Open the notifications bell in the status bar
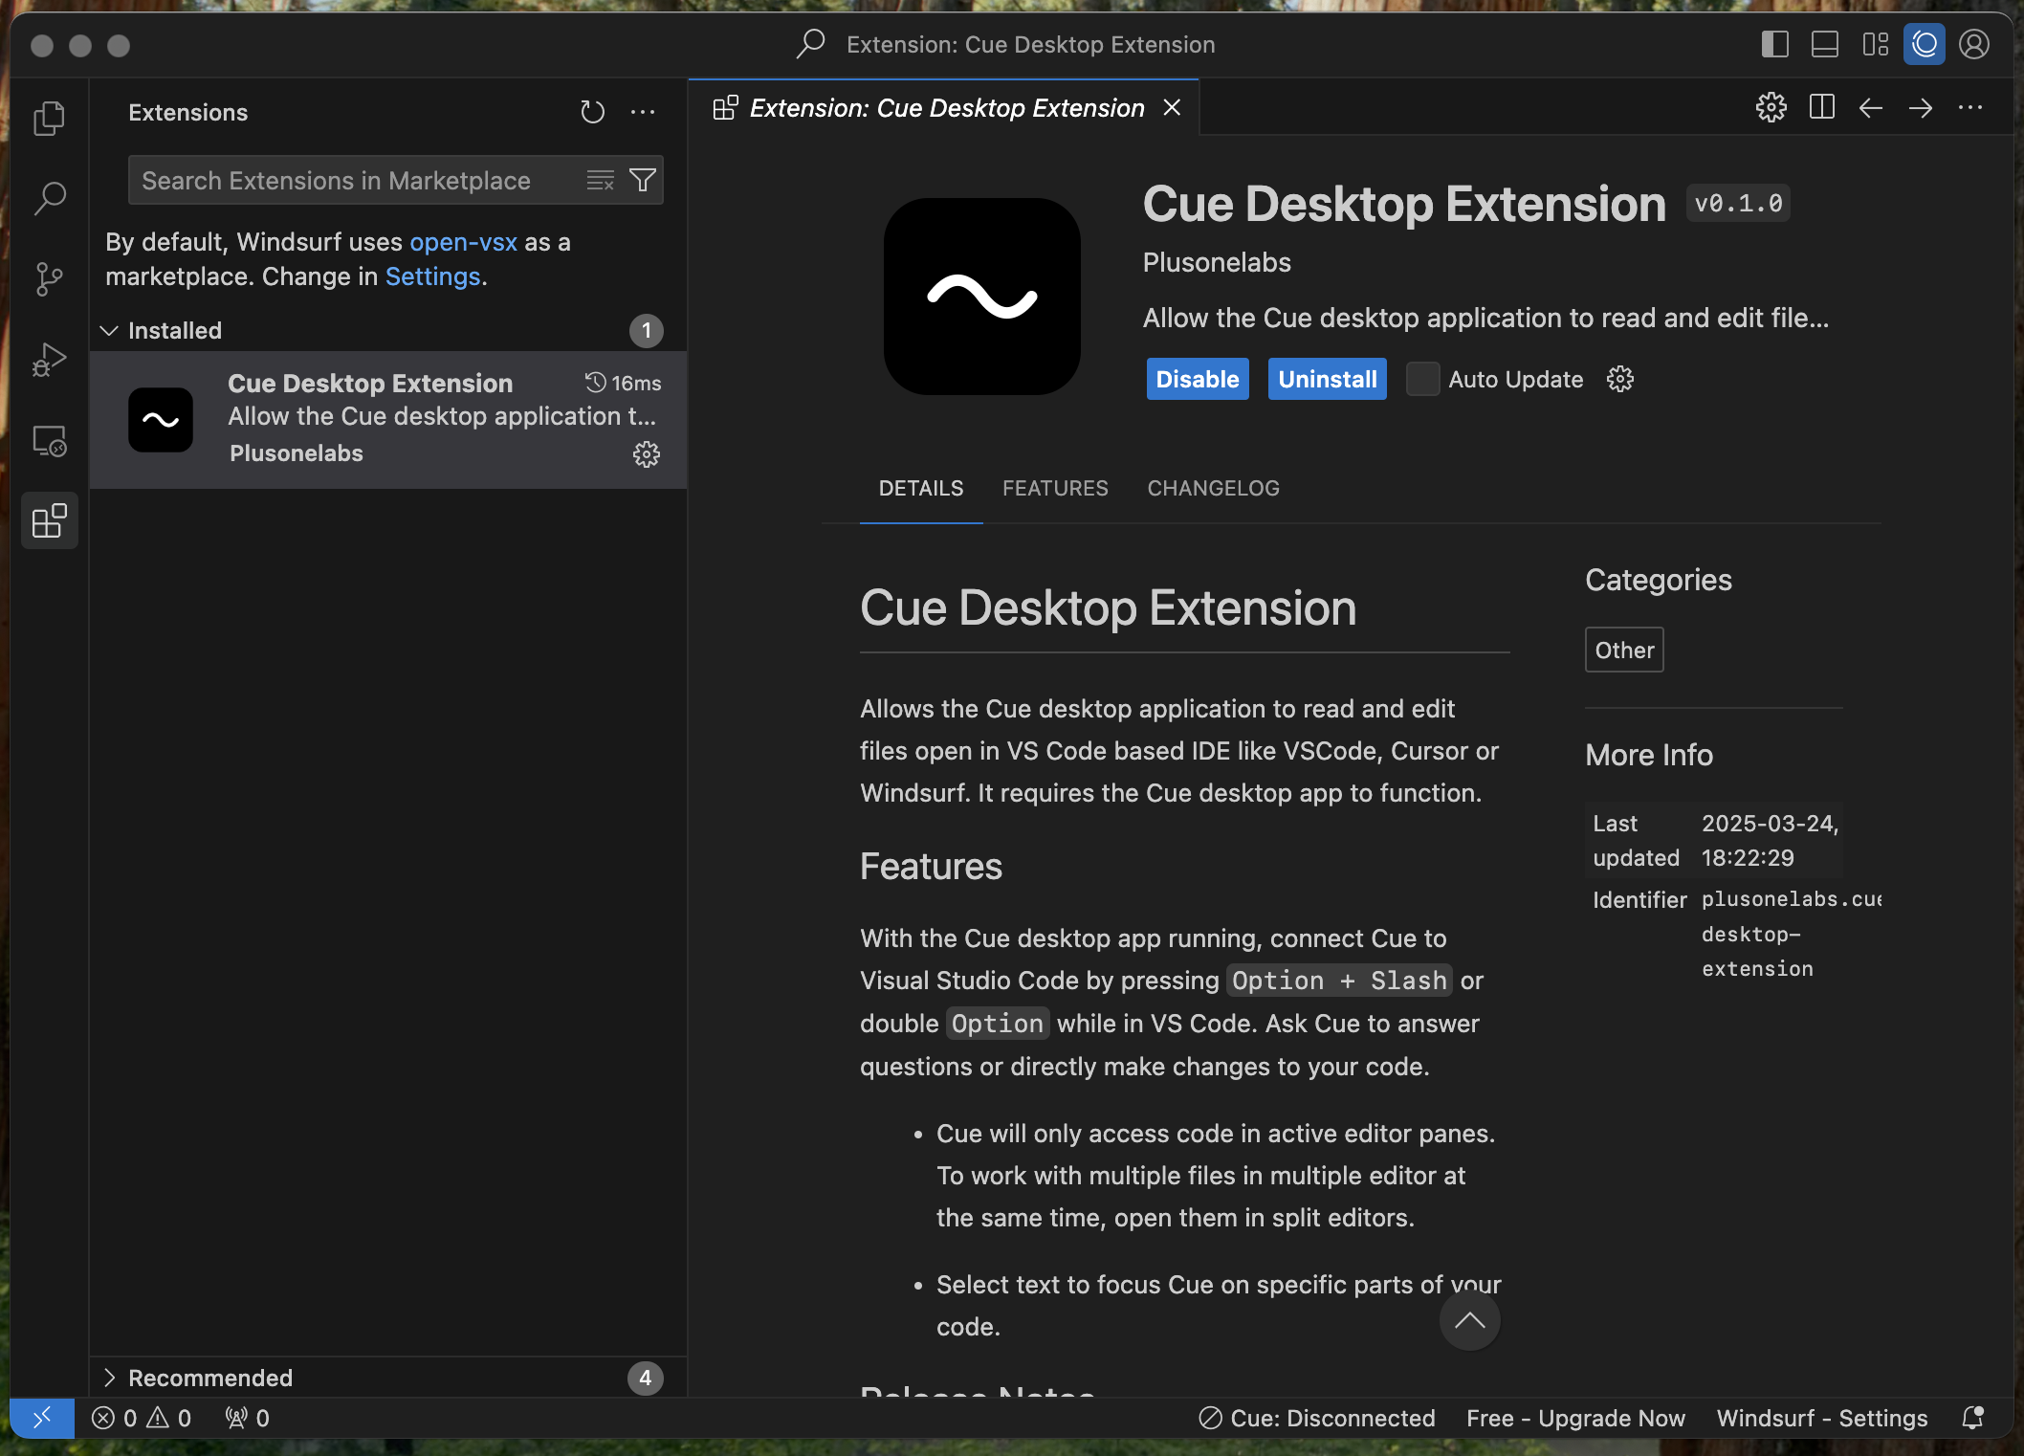Screen dimensions: 2024x1456 click(x=1972, y=1418)
